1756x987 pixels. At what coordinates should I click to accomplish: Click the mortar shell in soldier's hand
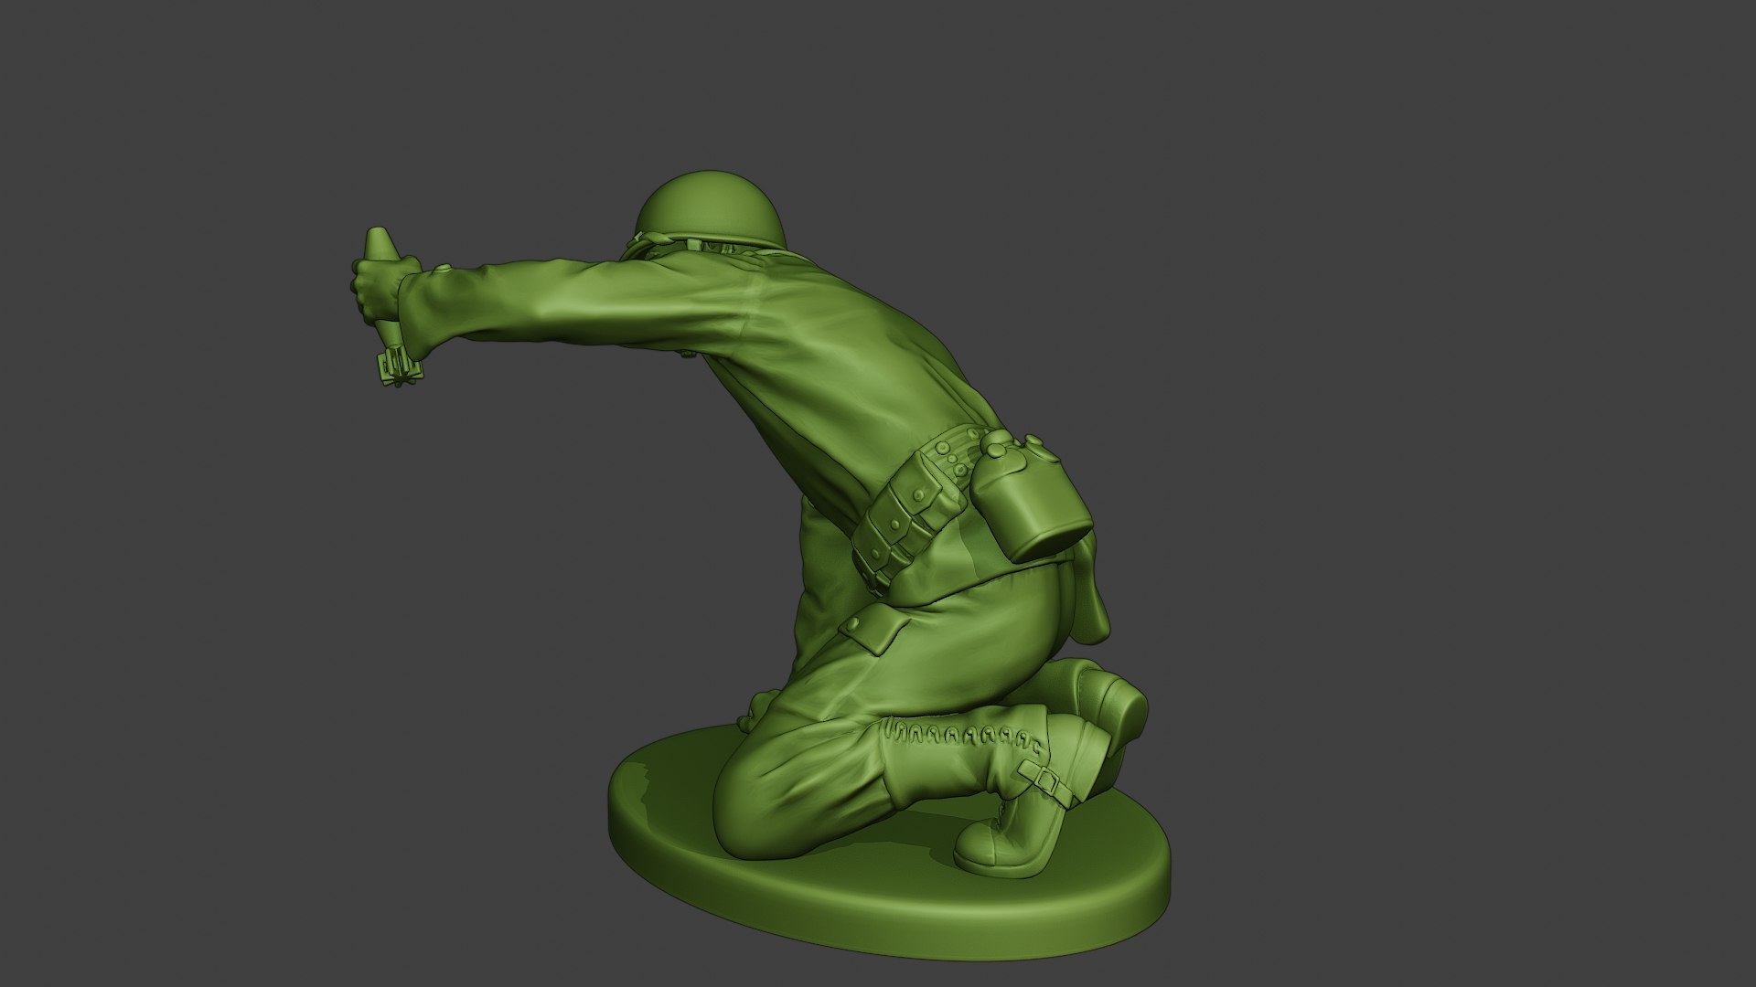pos(390,306)
